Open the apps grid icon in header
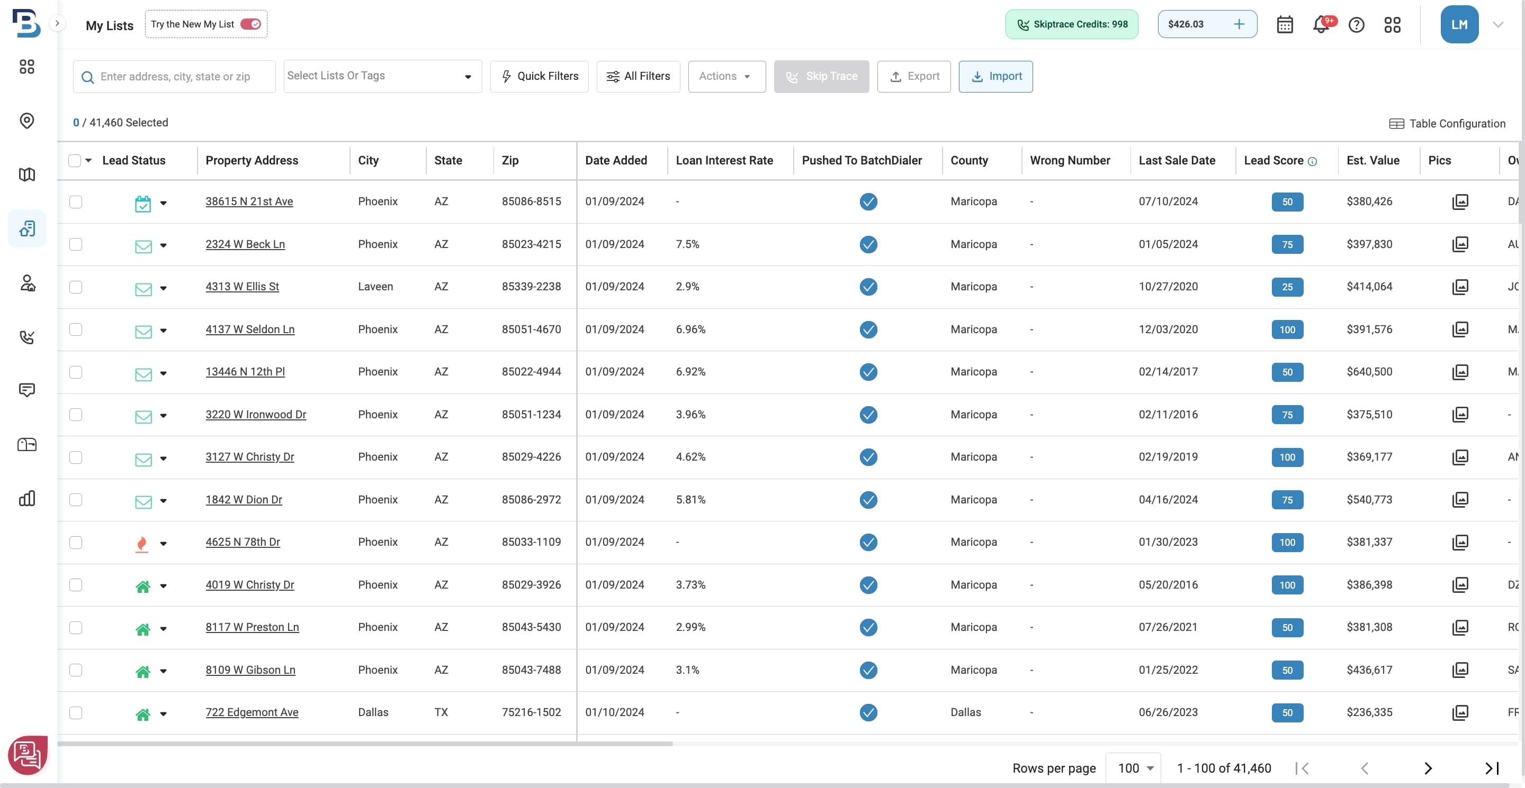The height and width of the screenshot is (788, 1525). 1393,24
